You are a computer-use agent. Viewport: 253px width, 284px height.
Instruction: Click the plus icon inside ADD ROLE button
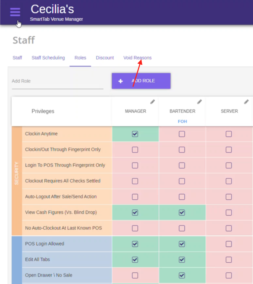click(121, 81)
